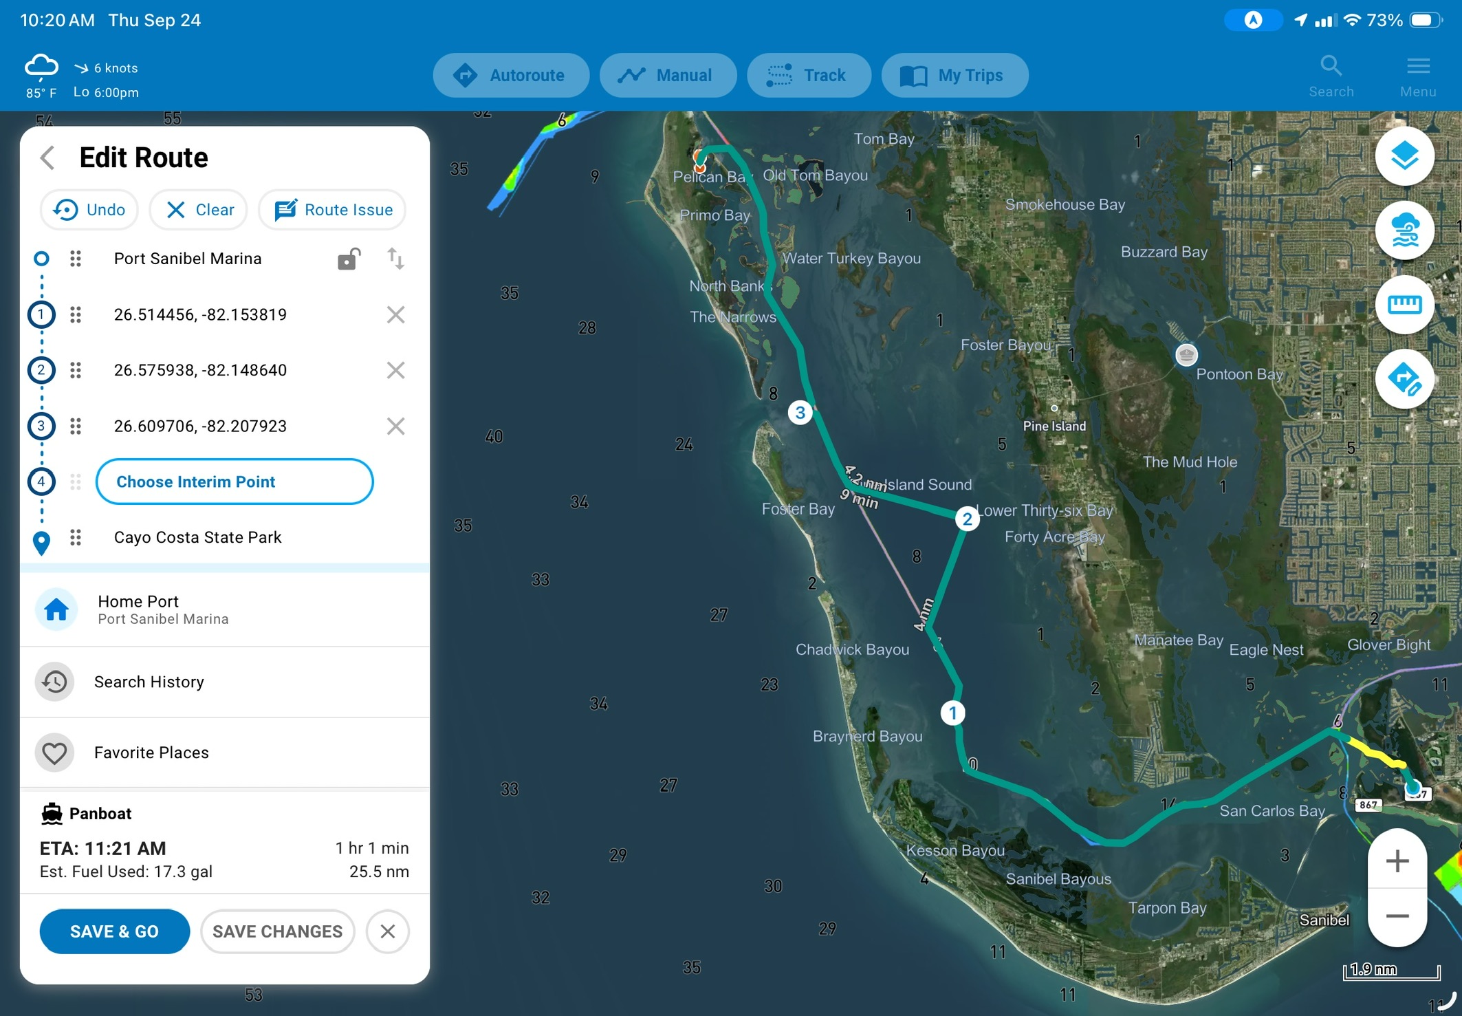The image size is (1462, 1016).
Task: Tap the route edit diamond icon
Action: (1404, 379)
